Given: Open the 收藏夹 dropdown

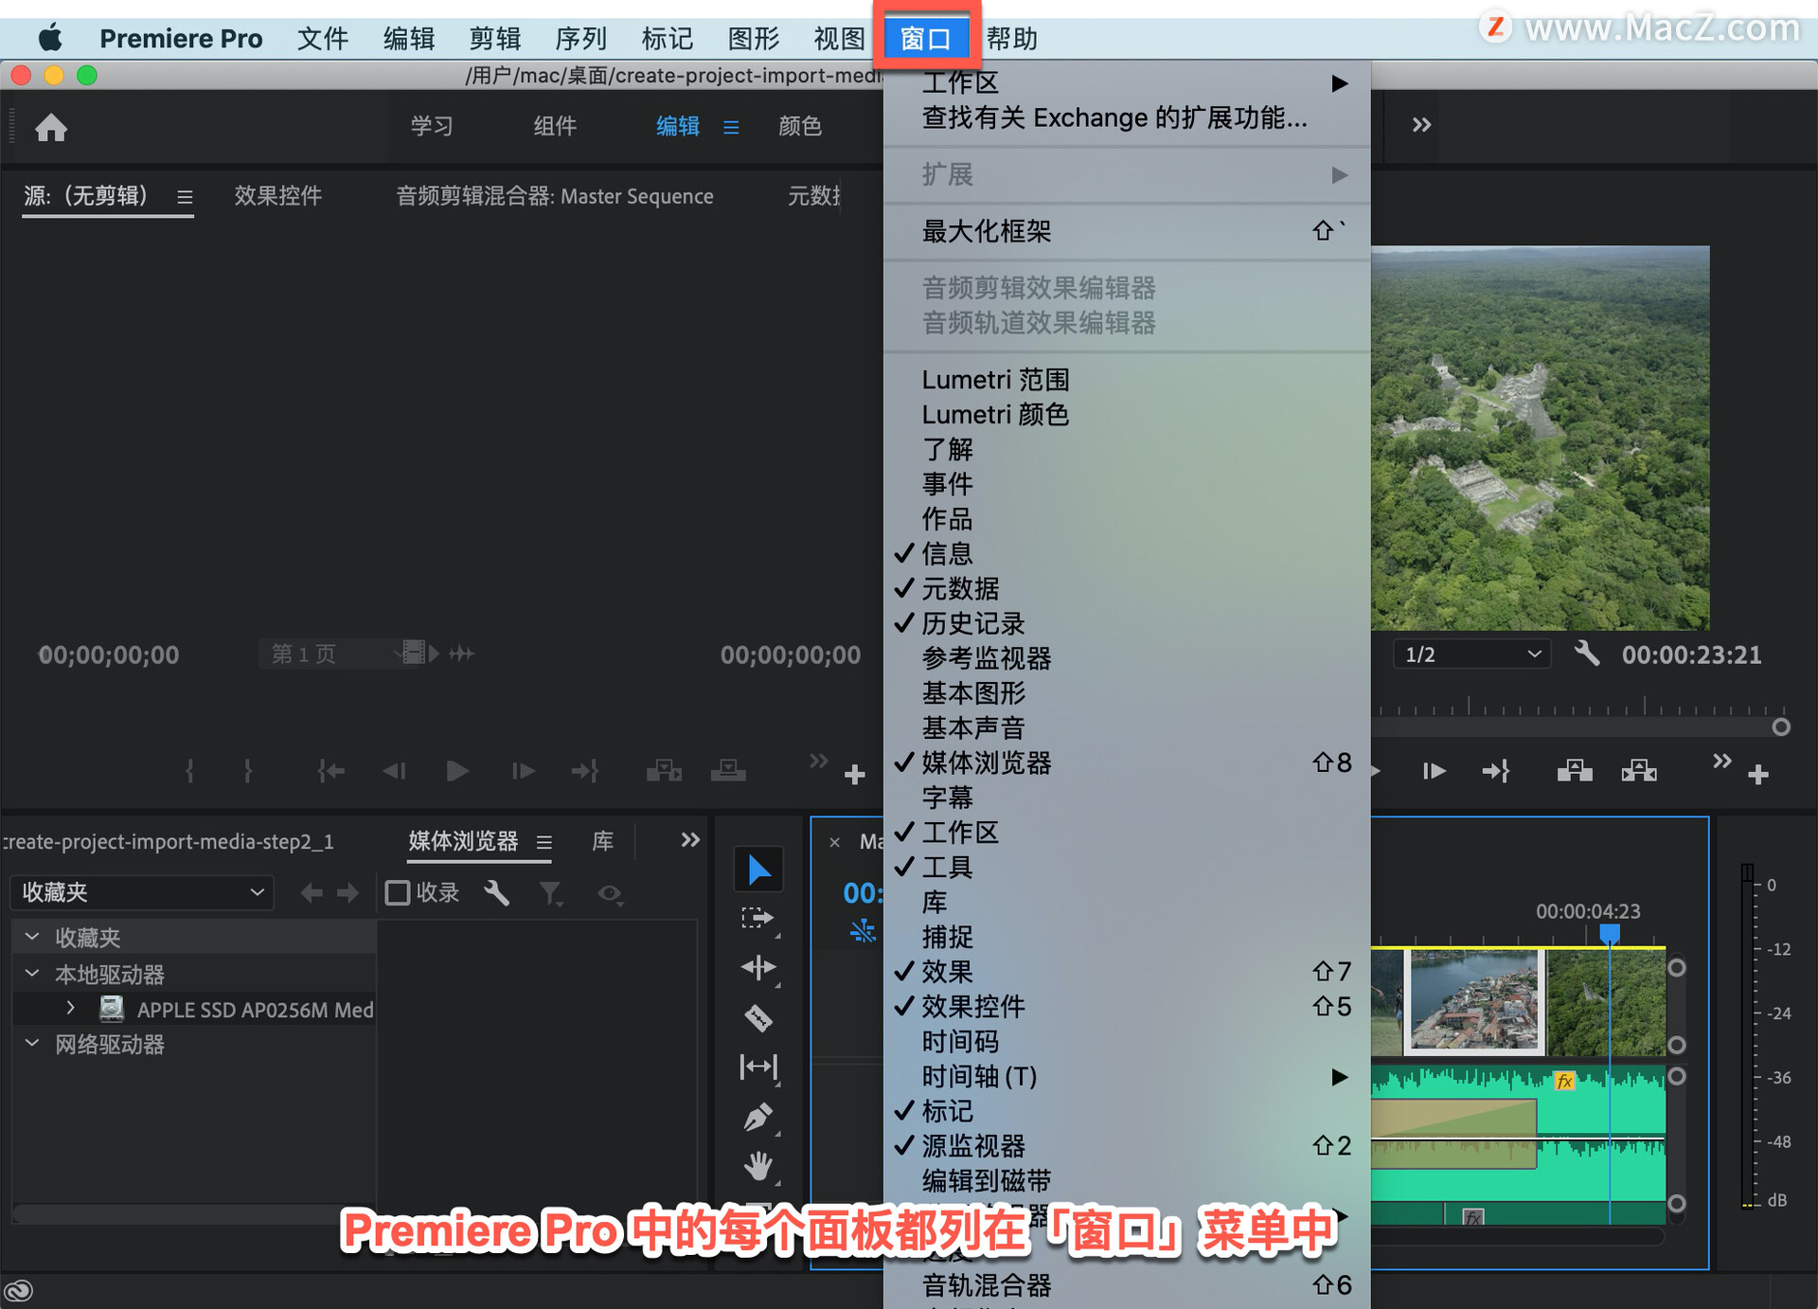Looking at the screenshot, I should point(142,892).
